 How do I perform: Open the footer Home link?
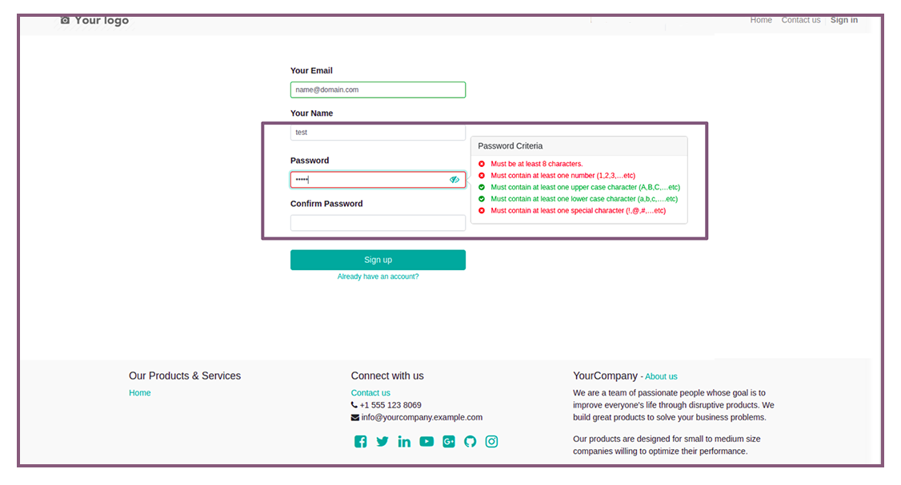pyautogui.click(x=140, y=392)
